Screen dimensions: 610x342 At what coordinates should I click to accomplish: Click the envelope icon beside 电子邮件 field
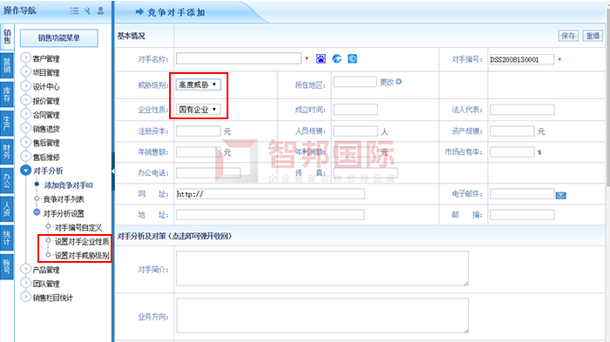(560, 196)
